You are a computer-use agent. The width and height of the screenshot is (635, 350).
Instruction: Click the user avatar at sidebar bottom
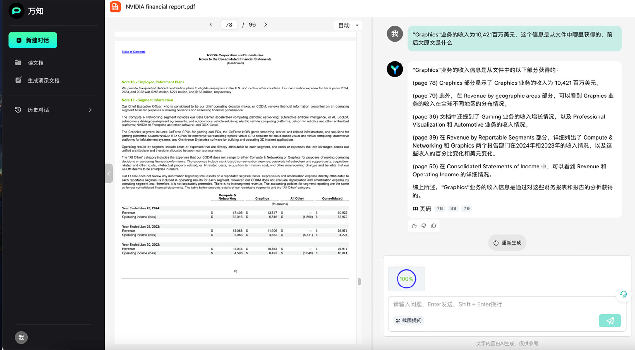[21, 337]
